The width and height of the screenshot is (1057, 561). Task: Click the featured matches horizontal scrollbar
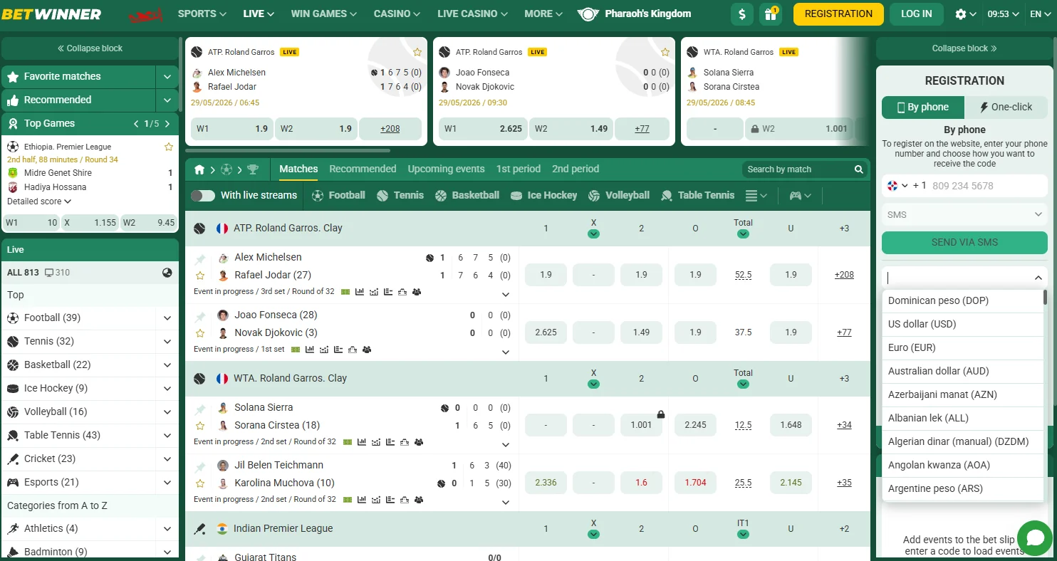coord(288,150)
